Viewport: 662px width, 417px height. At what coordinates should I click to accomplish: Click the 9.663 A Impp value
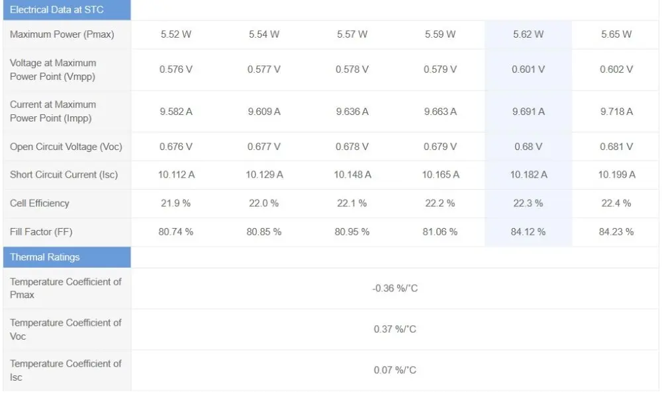point(440,112)
